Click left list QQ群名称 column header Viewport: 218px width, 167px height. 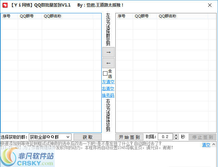coord(67,16)
